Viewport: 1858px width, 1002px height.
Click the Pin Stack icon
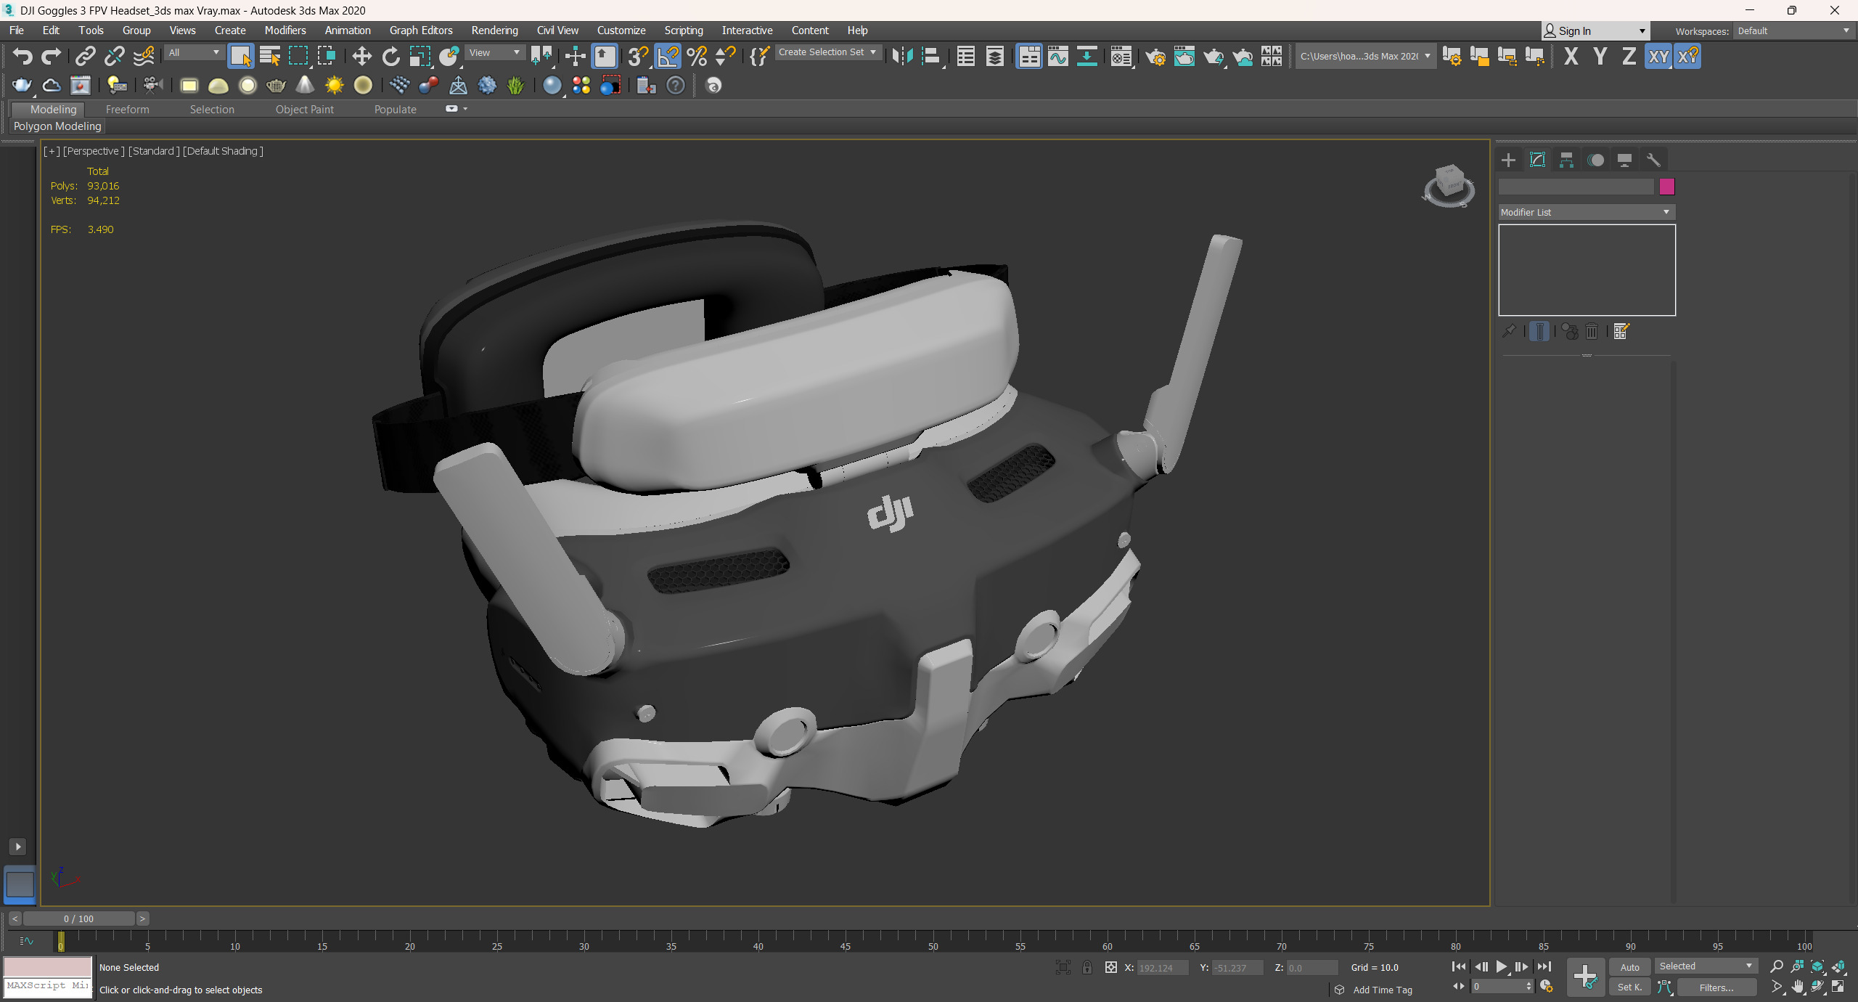(x=1509, y=331)
